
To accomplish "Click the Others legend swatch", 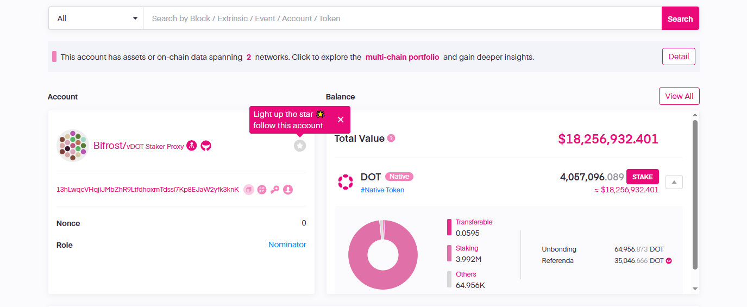I will coord(449,279).
